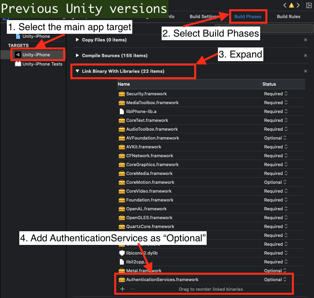The height and width of the screenshot is (298, 314).
Task: Open status dropdown for Metal.framework
Action: pos(275,271)
